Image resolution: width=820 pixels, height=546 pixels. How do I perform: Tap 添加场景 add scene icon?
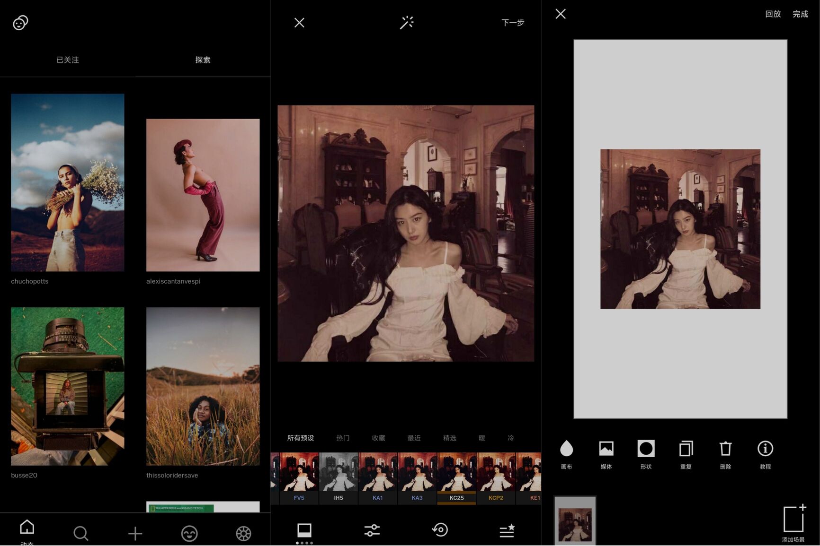tap(794, 523)
